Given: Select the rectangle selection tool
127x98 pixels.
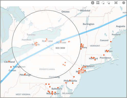Looking at the screenshot, I should (x=98, y=3).
